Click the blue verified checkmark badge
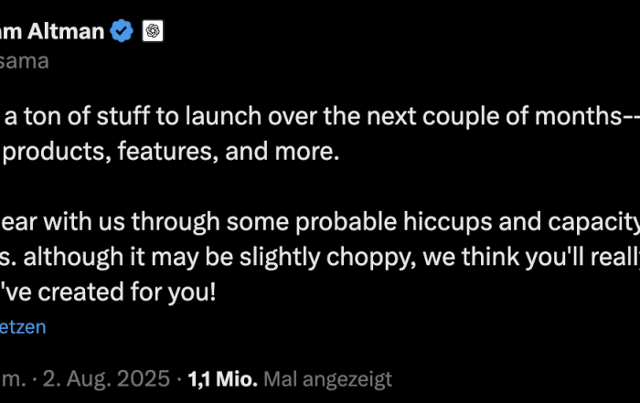This screenshot has width=640, height=403. pyautogui.click(x=122, y=30)
